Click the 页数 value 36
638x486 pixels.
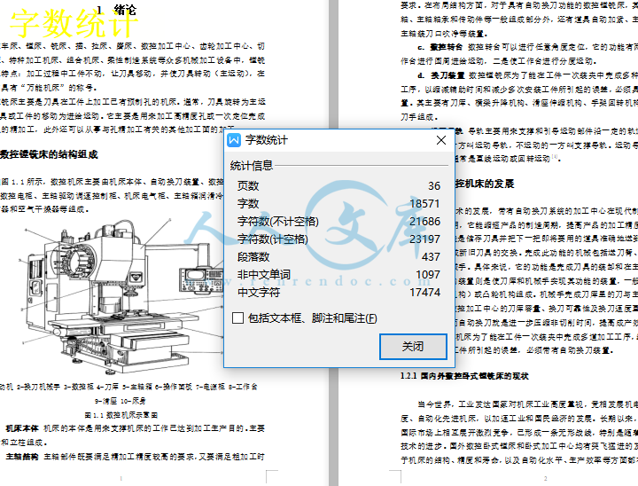point(433,186)
